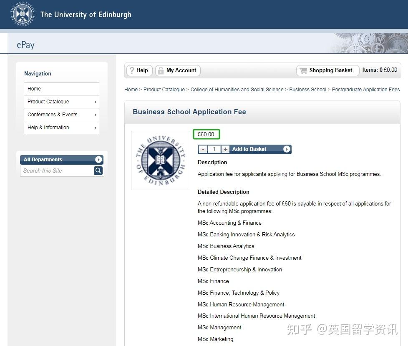Click the ePay banner logo
This screenshot has width=408, height=346.
tap(25, 44)
